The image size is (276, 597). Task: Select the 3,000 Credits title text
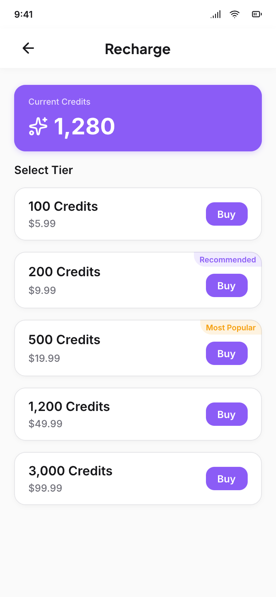tap(70, 471)
